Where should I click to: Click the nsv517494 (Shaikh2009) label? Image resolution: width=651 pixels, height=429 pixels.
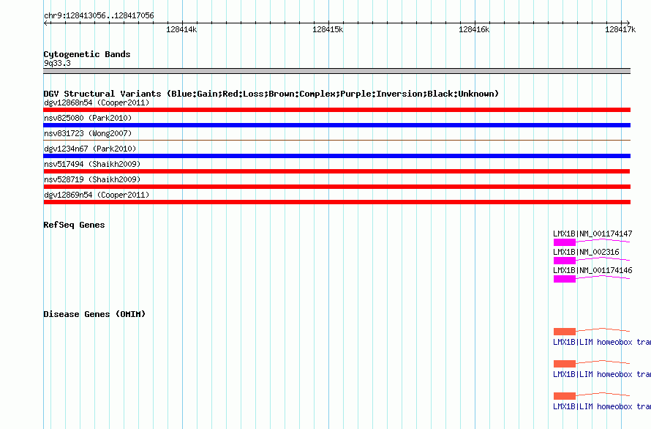tap(92, 164)
